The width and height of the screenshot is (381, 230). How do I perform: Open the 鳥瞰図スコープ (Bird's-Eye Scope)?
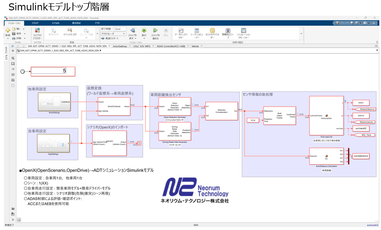228,31
